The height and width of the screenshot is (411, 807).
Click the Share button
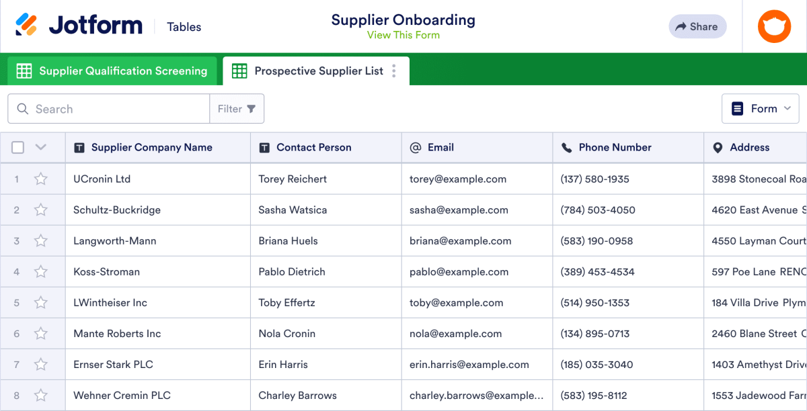[697, 27]
